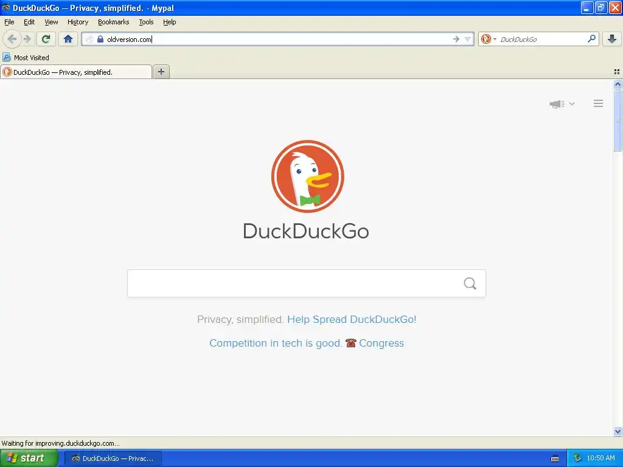Click the megaphone announcements icon
Viewport: 623px width, 467px height.
pos(557,104)
